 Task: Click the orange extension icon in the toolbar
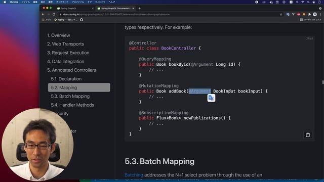304,15
